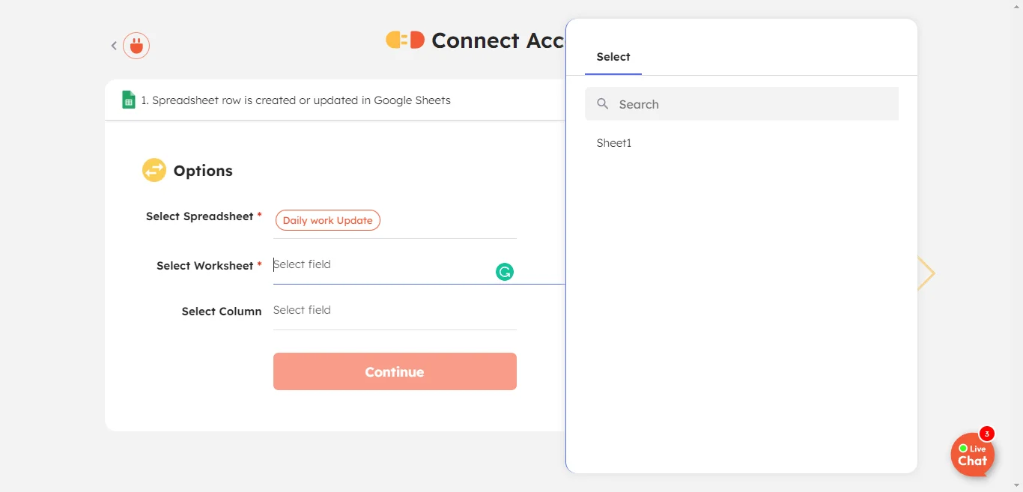Click the Daily work Update spreadsheet chip
This screenshot has height=492, width=1023.
coord(327,220)
